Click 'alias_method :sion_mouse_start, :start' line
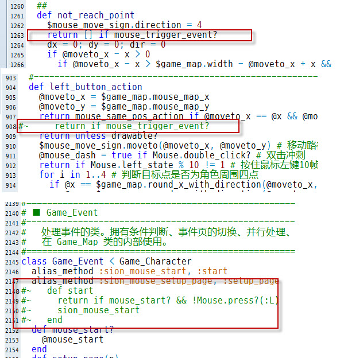The height and width of the screenshot is (358, 340). (129, 271)
